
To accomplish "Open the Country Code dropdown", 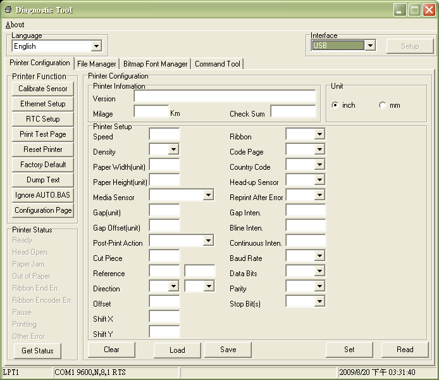I will [319, 165].
